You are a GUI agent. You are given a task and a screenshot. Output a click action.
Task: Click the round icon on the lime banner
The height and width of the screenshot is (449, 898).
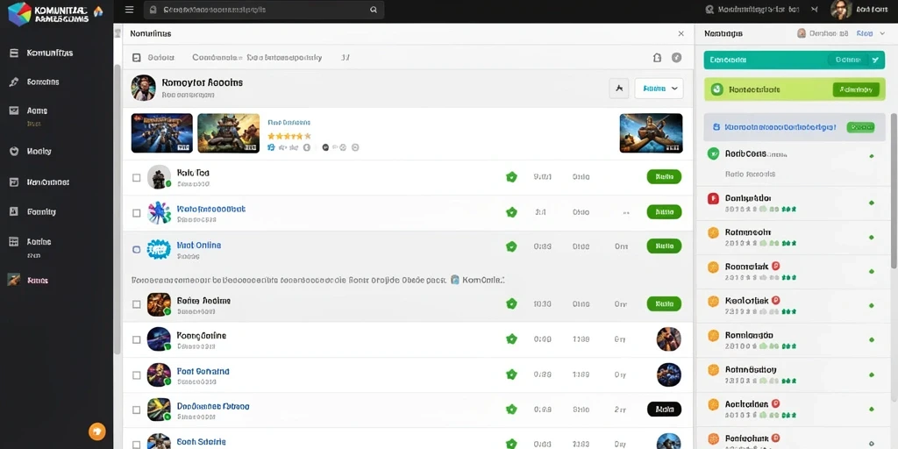(x=716, y=89)
